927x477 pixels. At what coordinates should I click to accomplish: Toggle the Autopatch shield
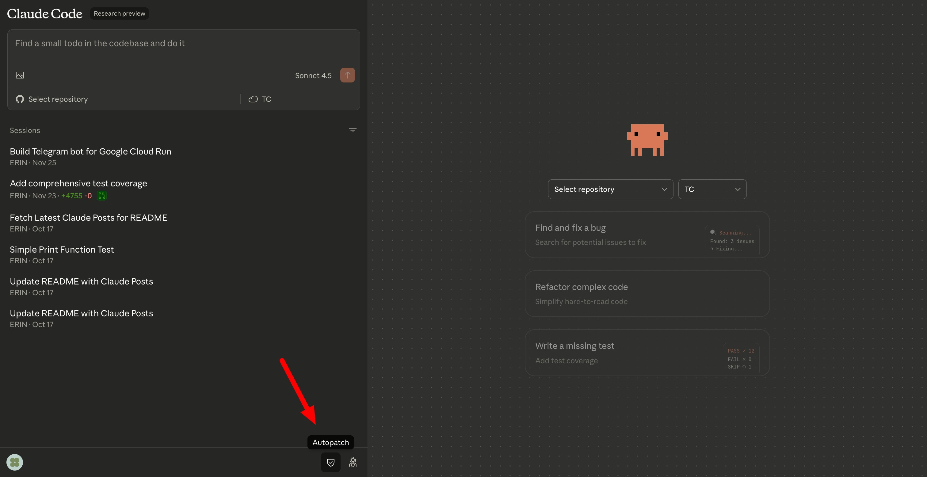click(330, 462)
